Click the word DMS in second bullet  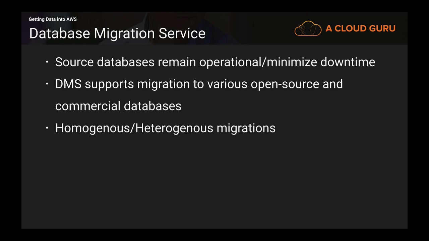coord(68,84)
